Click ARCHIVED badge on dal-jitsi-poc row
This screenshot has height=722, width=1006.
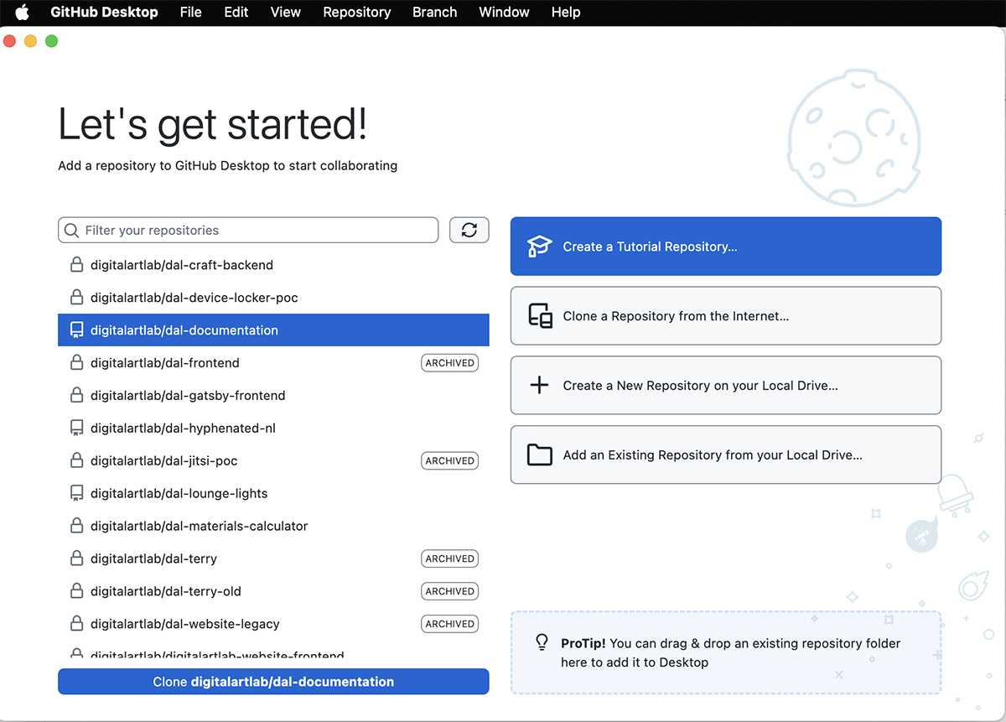coord(449,461)
